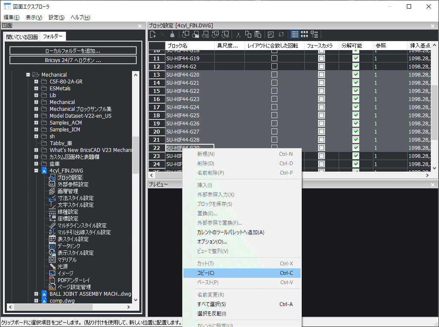Uncheck 分解可能 in row 23
This screenshot has width=439, height=327.
click(355, 156)
